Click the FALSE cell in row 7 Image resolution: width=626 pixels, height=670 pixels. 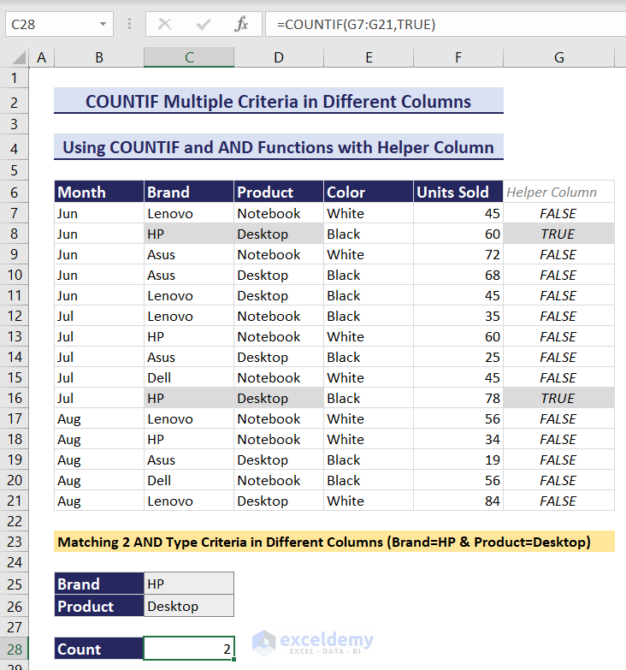558,213
